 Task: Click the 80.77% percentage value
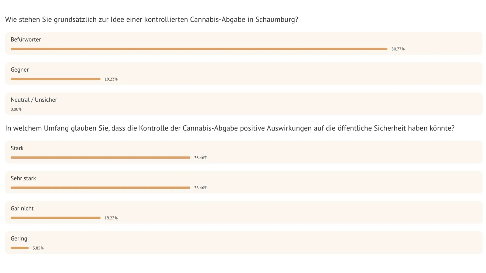click(398, 49)
